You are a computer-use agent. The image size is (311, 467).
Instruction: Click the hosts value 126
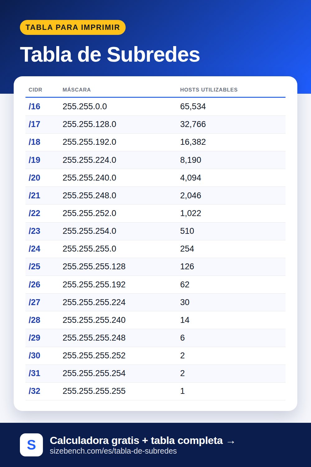[187, 267]
